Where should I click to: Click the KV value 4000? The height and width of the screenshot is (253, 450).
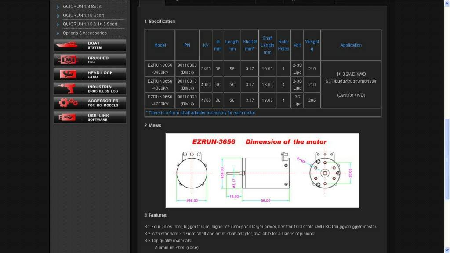(206, 85)
